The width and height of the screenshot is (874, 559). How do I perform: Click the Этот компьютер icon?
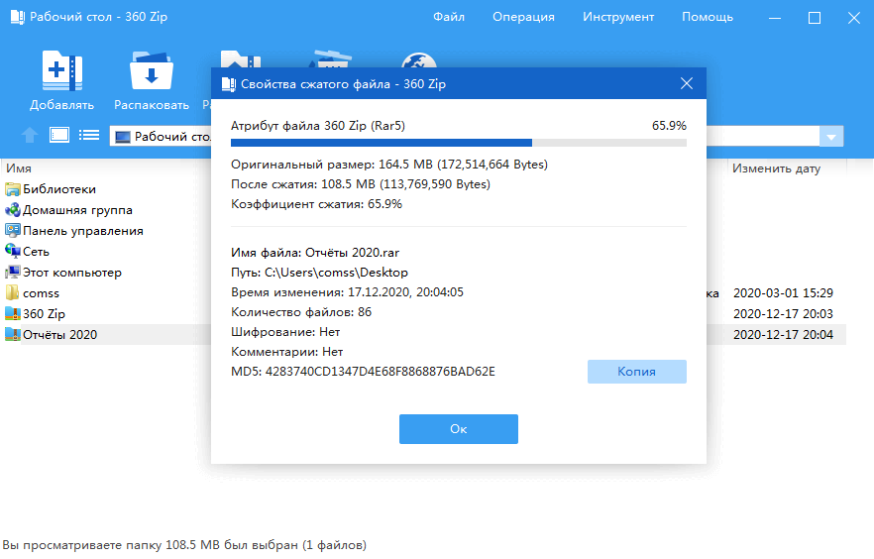pyautogui.click(x=12, y=273)
